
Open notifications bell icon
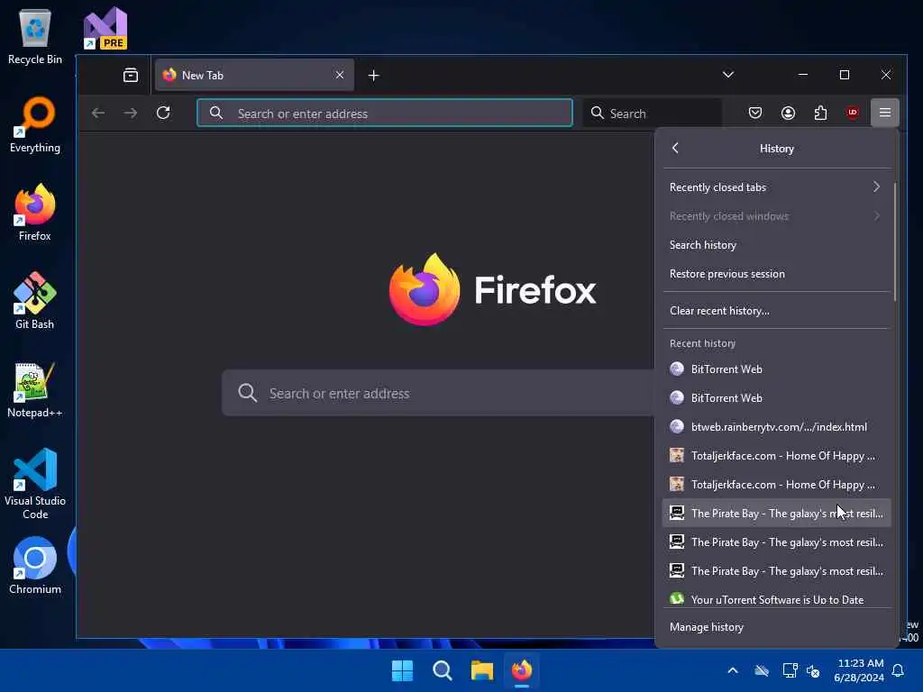click(x=899, y=670)
